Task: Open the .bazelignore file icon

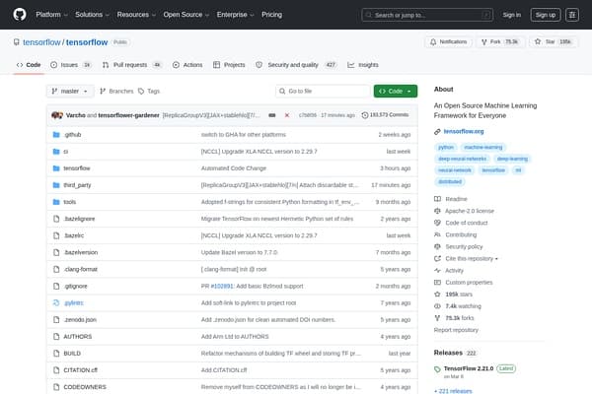Action: [56, 219]
